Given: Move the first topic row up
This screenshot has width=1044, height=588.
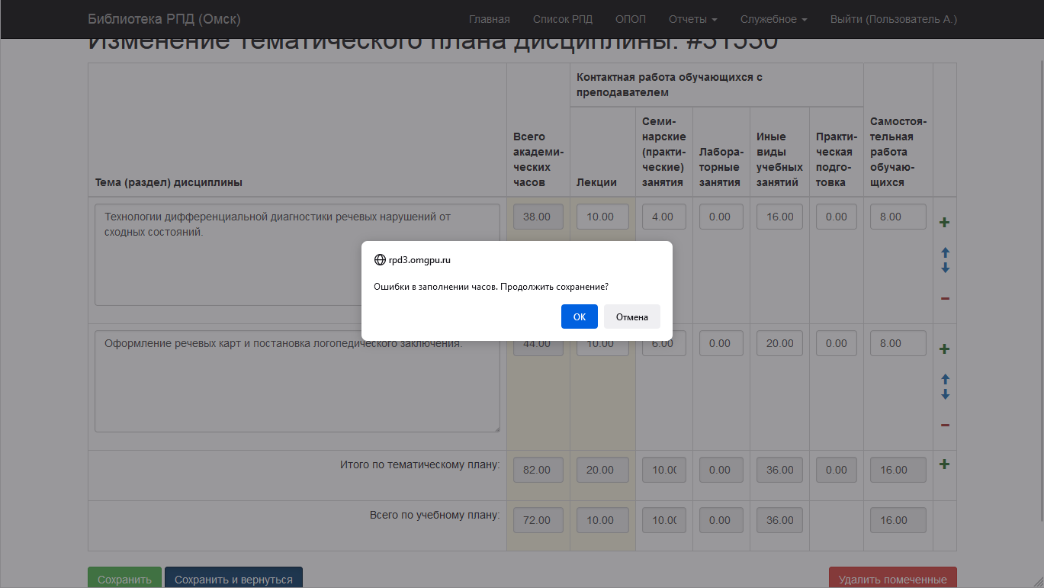Looking at the screenshot, I should click(x=945, y=252).
